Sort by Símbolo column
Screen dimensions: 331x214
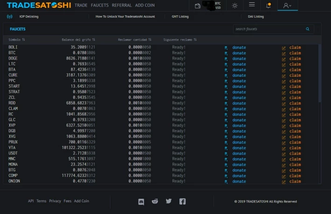[x=17, y=40]
